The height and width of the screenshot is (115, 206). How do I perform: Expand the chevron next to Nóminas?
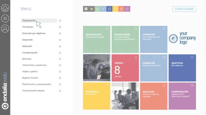tap(60, 59)
